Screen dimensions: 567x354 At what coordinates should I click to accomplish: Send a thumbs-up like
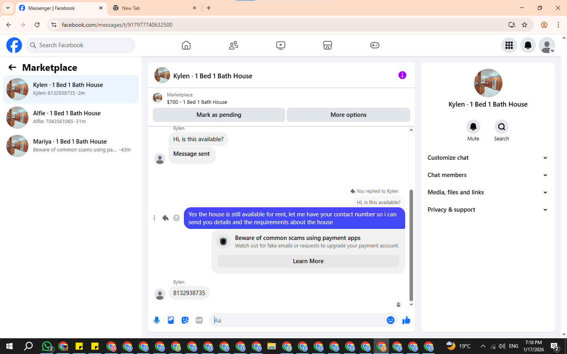pos(406,320)
